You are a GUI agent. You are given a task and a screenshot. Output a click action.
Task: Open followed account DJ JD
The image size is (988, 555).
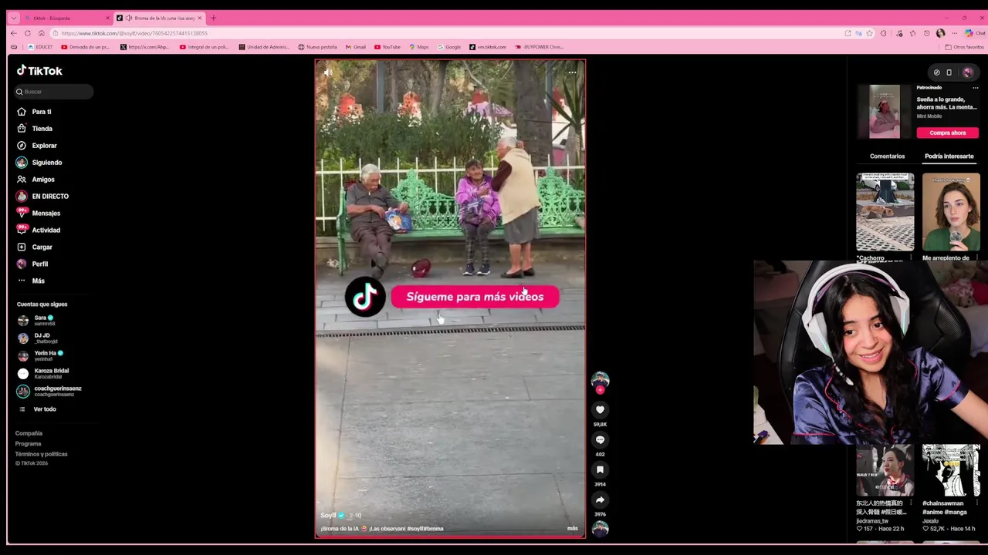point(37,338)
